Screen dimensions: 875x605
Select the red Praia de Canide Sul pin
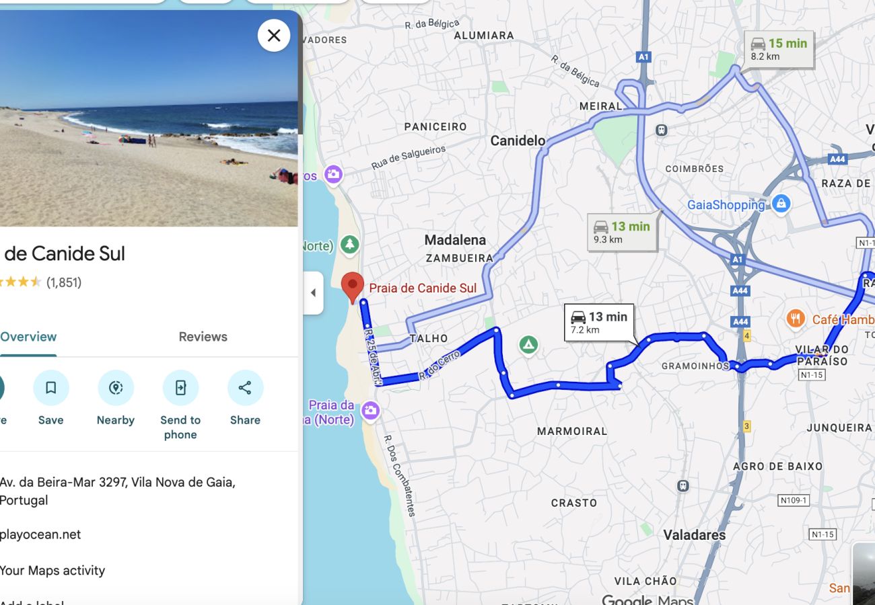coord(353,288)
